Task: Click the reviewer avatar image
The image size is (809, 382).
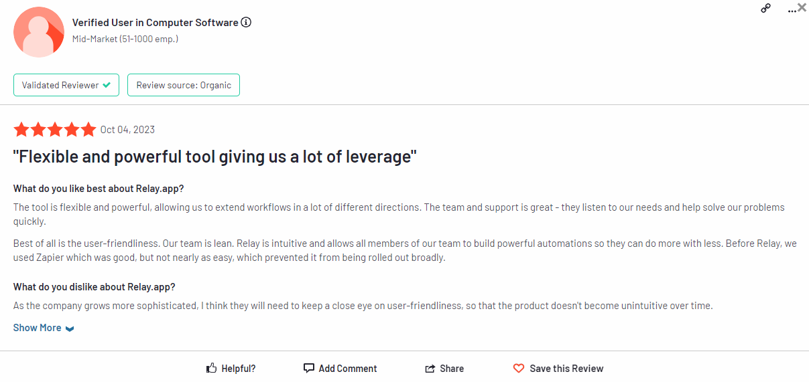Action: click(x=39, y=32)
